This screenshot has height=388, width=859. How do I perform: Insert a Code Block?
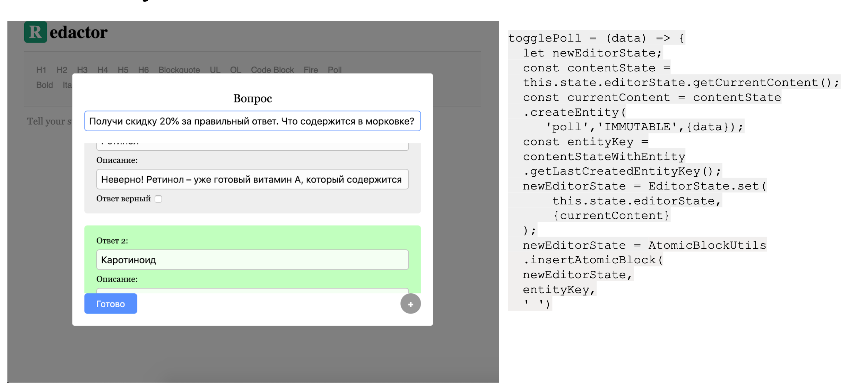(272, 70)
